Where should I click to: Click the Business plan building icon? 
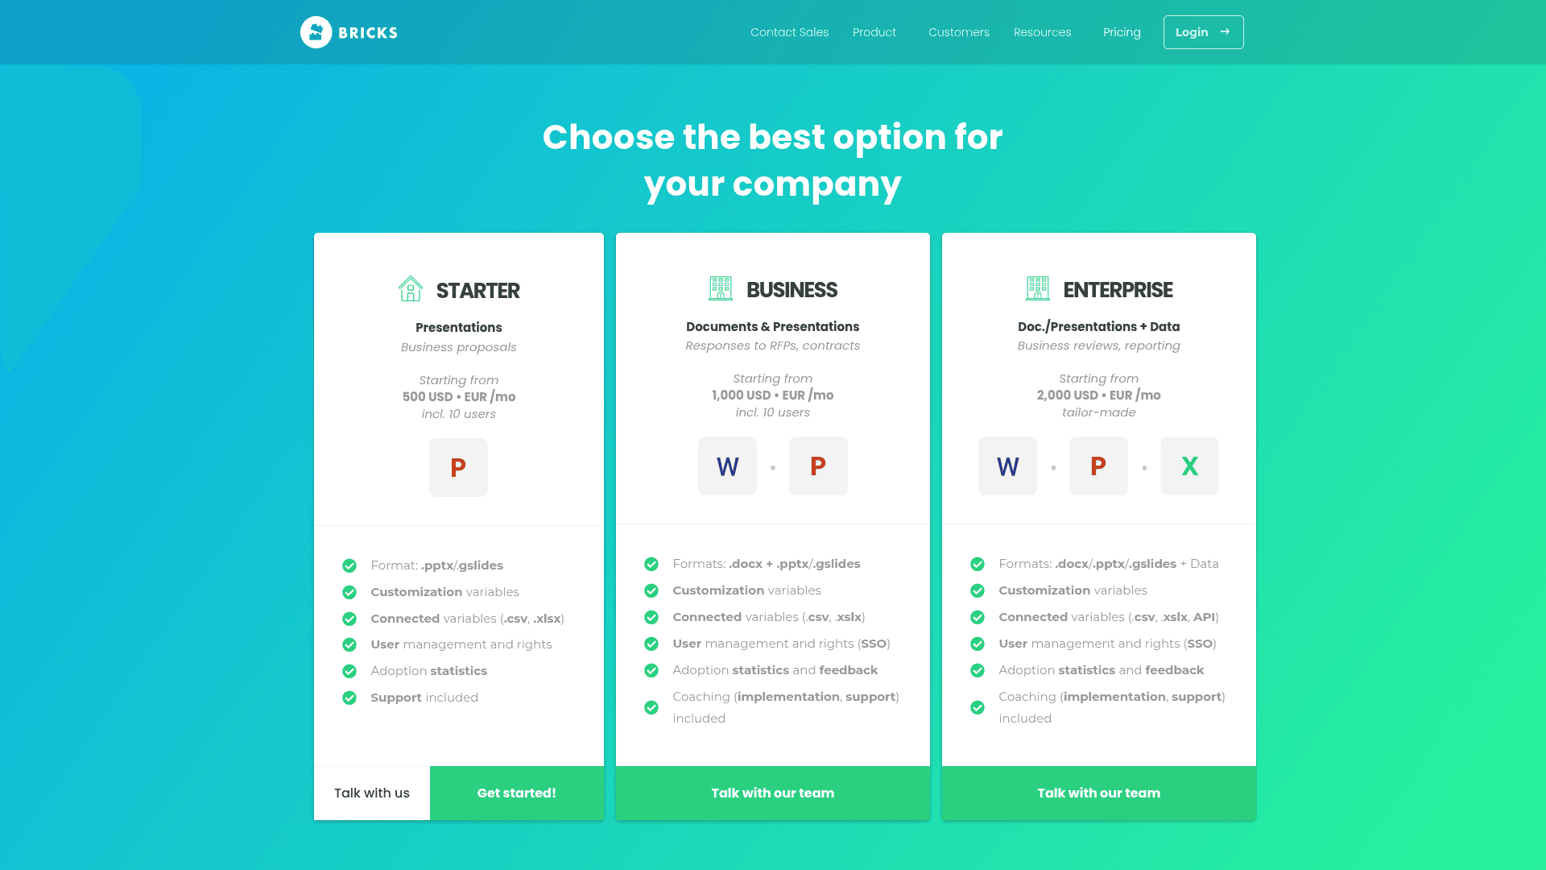pos(721,288)
